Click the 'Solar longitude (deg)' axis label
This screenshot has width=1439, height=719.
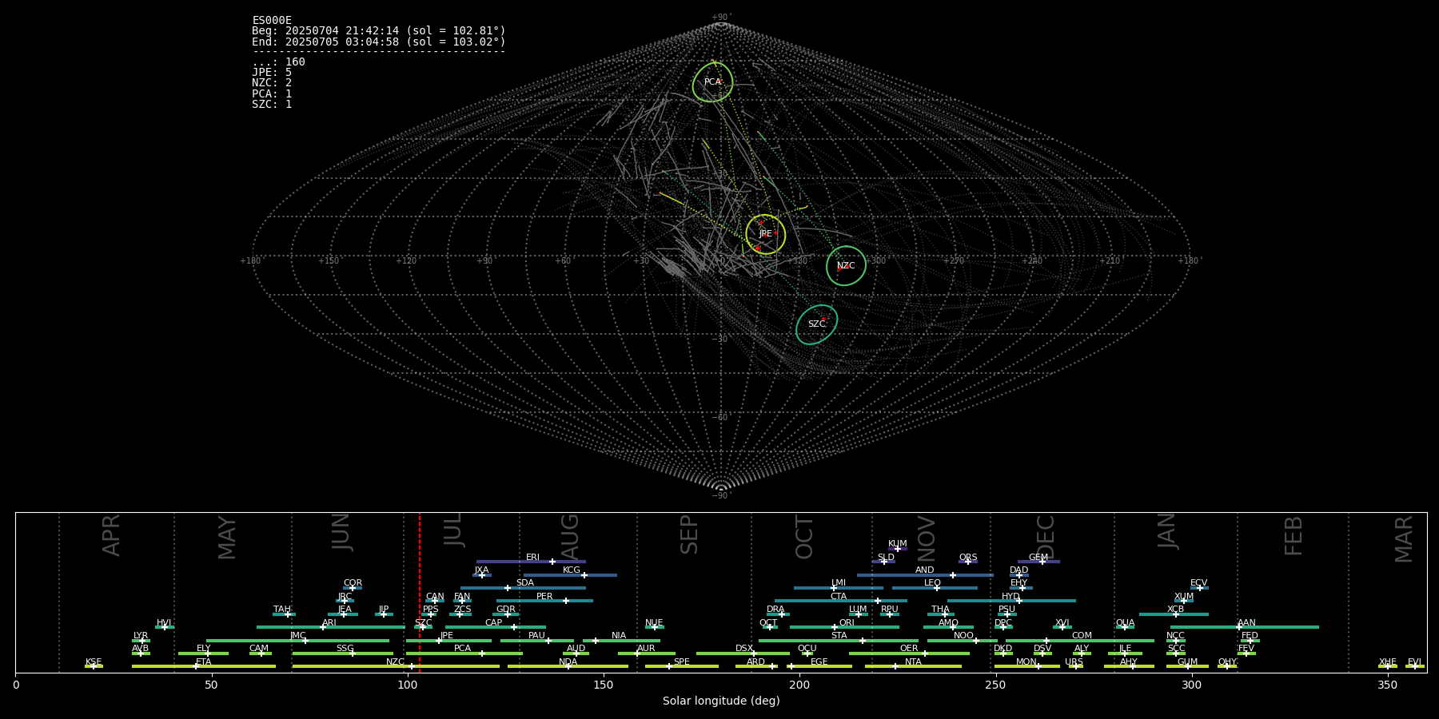pyautogui.click(x=721, y=701)
